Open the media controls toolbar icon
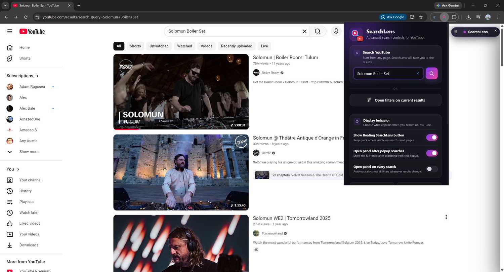 [x=478, y=17]
